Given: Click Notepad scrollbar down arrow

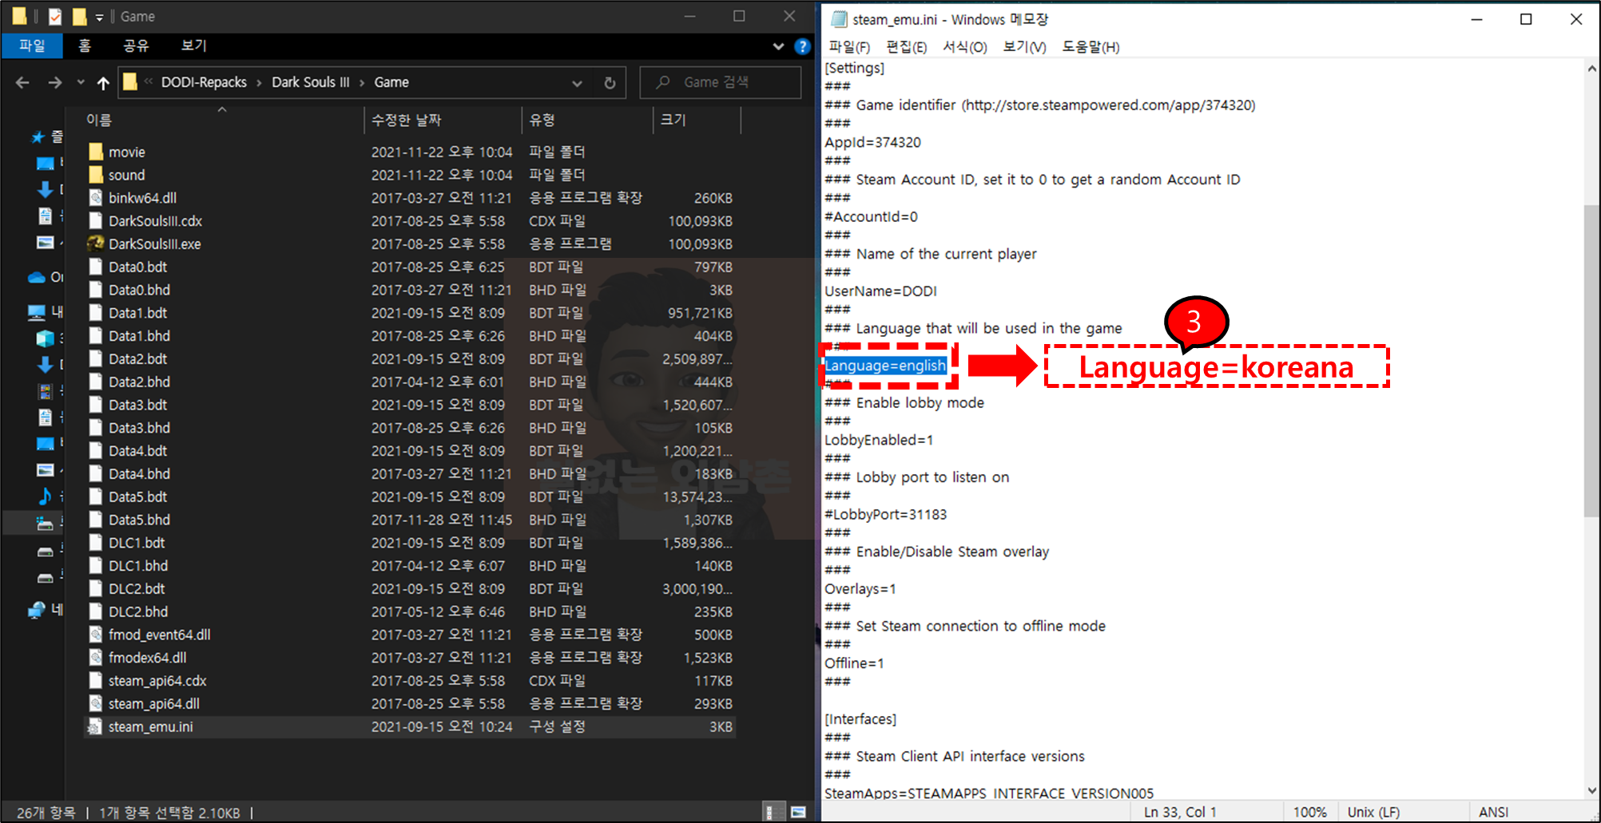Looking at the screenshot, I should click(x=1591, y=790).
